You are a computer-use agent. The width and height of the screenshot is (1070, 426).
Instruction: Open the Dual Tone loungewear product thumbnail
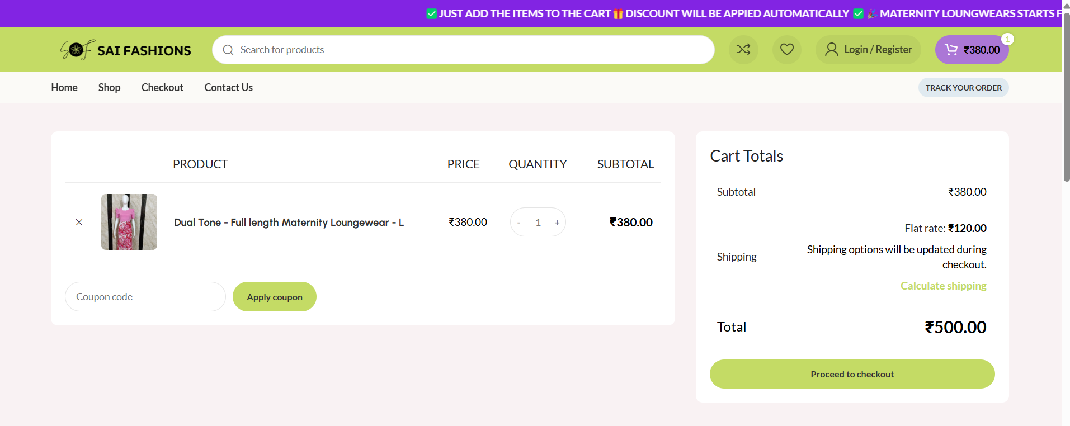129,222
